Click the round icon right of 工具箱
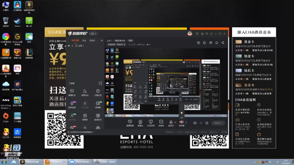This screenshot has width=294, height=165. pyautogui.click(x=100, y=83)
